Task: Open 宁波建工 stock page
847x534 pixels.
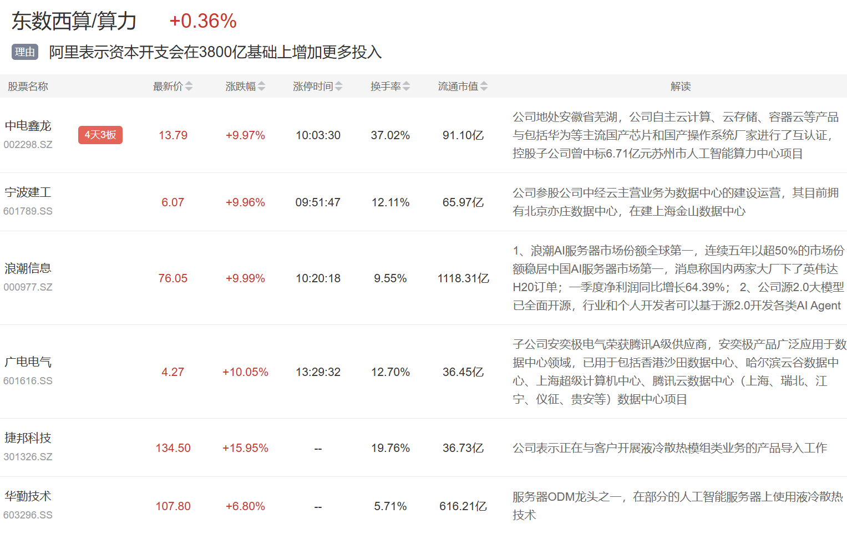Action: (x=28, y=192)
